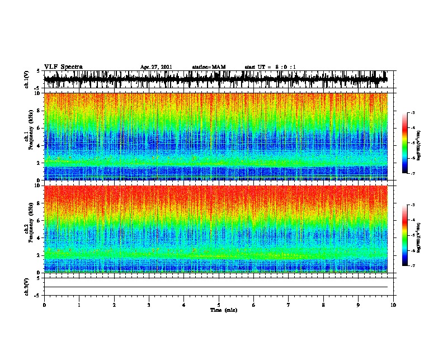Click the ch.2 spectrogram plot
Screen dimensions: 443x342
click(x=215, y=229)
